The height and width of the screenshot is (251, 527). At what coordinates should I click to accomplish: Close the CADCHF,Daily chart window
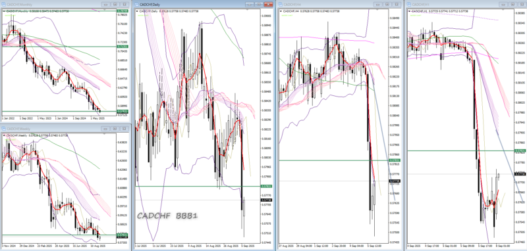click(x=268, y=5)
